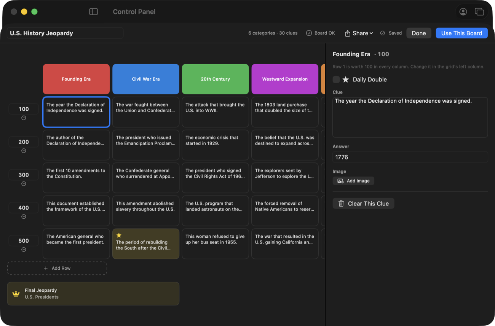Select clue about author of the Declaration
Image resolution: width=495 pixels, height=326 pixels.
point(76,145)
